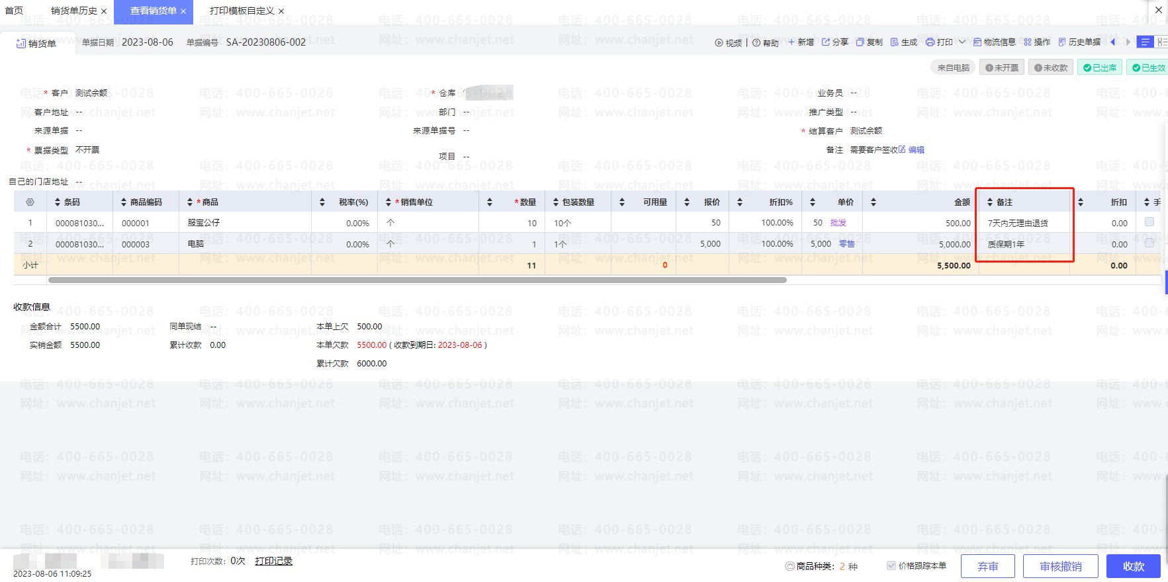
Task: Click the 已出库 status tag
Action: (x=1100, y=67)
